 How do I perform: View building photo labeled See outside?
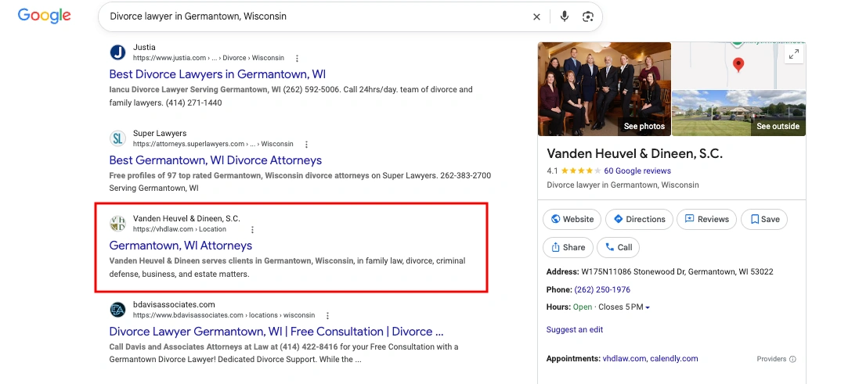[x=738, y=113]
